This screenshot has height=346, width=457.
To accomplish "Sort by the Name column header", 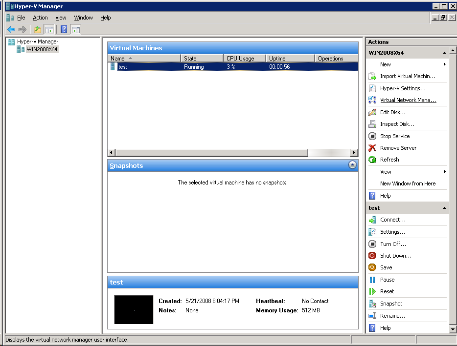I will pyautogui.click(x=144, y=59).
